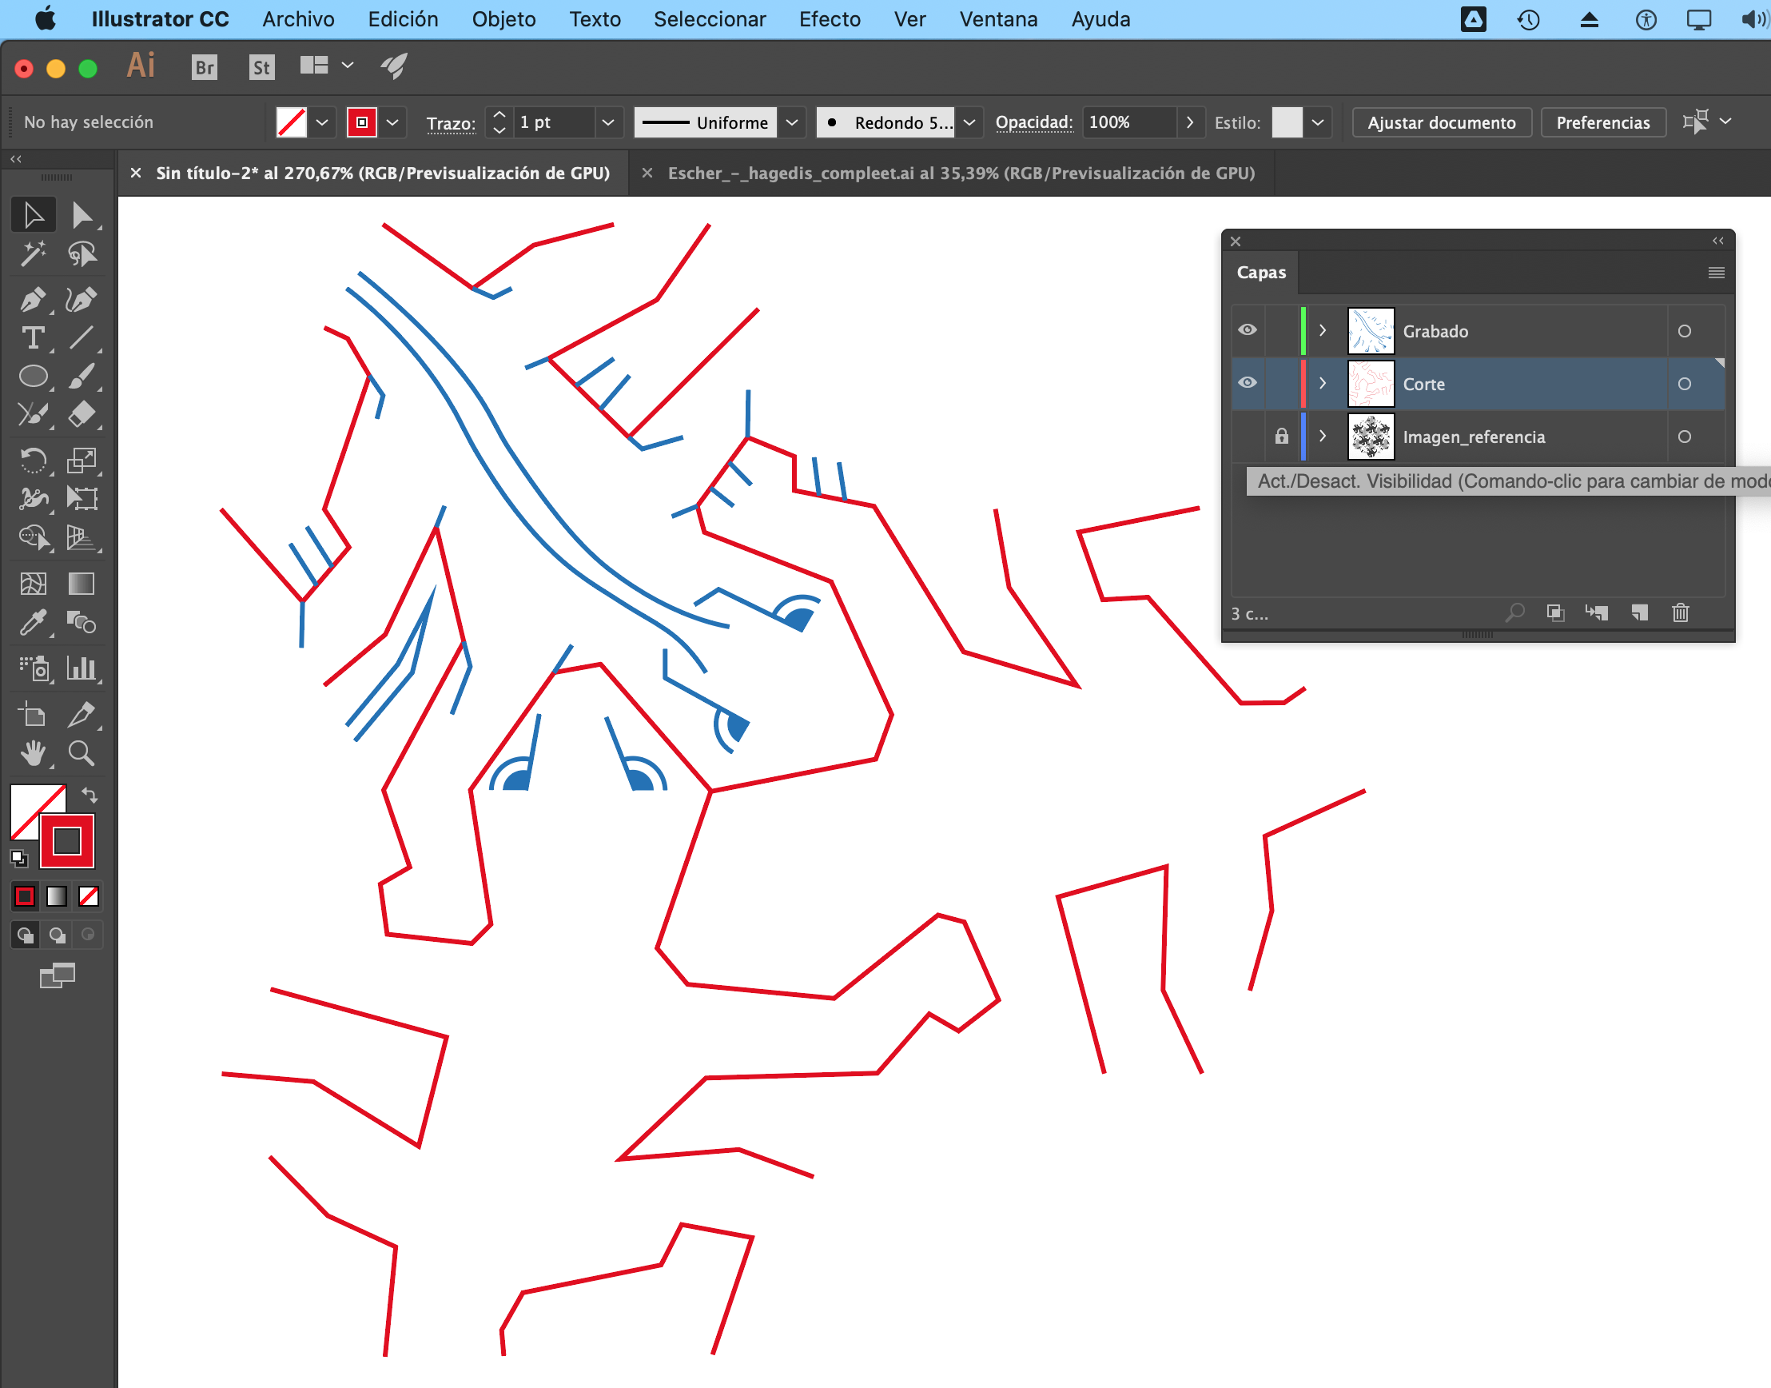1771x1388 pixels.
Task: Open the Uniforme stroke profile dropdown
Action: [x=792, y=122]
